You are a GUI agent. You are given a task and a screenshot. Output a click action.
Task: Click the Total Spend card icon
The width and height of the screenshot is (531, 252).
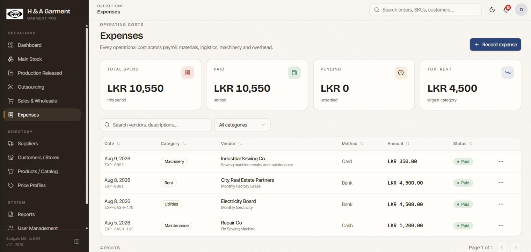pyautogui.click(x=188, y=72)
